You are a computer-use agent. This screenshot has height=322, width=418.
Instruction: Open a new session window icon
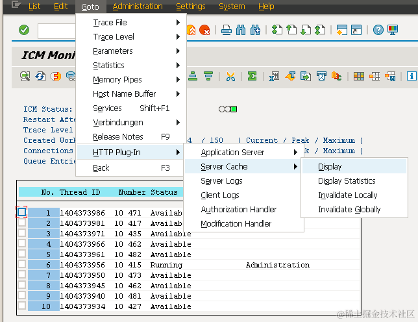(x=342, y=30)
